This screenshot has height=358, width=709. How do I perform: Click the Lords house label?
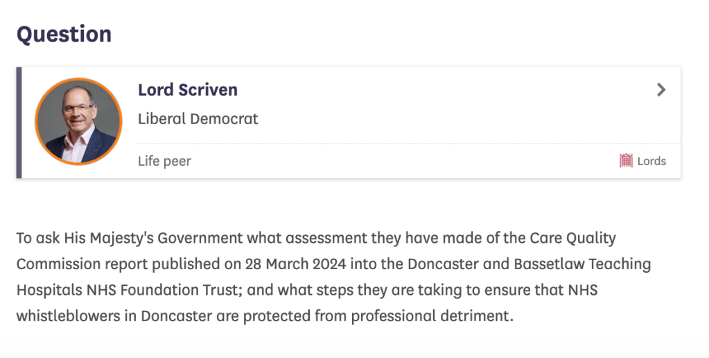click(651, 161)
